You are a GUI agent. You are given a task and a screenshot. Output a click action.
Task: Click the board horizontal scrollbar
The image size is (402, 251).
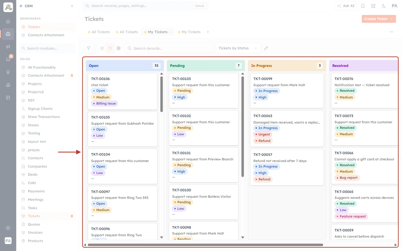click(x=205, y=245)
